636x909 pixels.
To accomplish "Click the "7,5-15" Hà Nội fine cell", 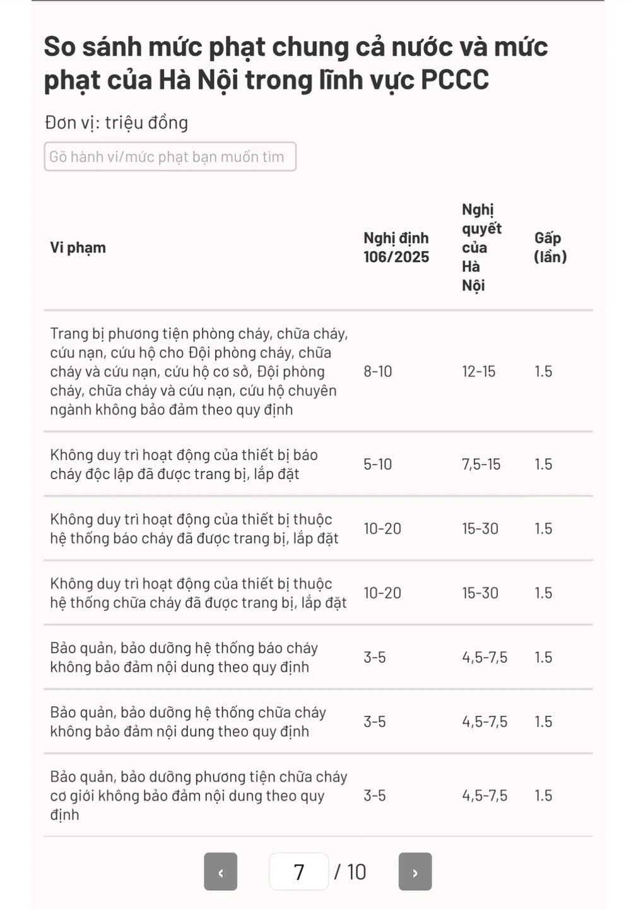I will pos(481,464).
